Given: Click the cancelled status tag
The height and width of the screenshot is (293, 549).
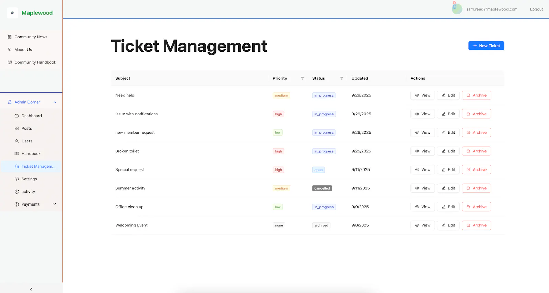Looking at the screenshot, I should pyautogui.click(x=322, y=188).
